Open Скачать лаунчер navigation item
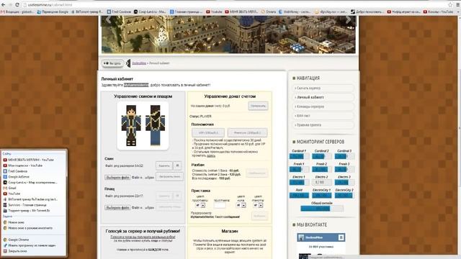Screen dimensions: 461x259 click(323, 88)
